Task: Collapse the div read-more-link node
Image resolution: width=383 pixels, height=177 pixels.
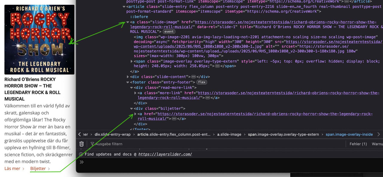Action: pyautogui.click(x=132, y=87)
